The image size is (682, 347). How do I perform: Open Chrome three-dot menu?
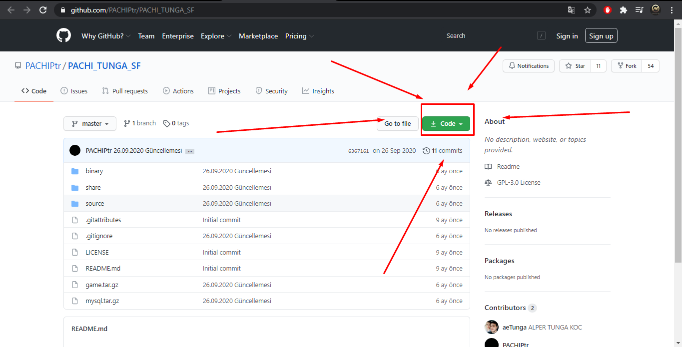coord(671,9)
